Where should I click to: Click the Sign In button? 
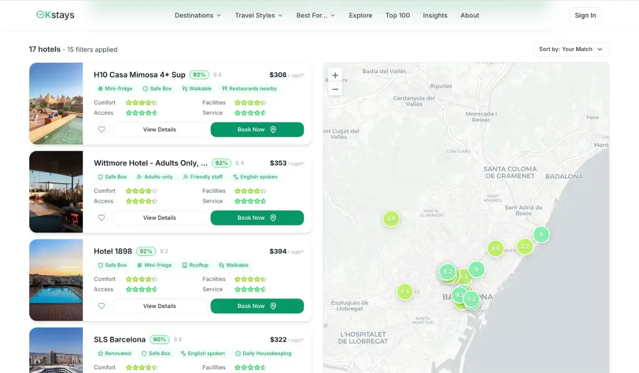[585, 15]
